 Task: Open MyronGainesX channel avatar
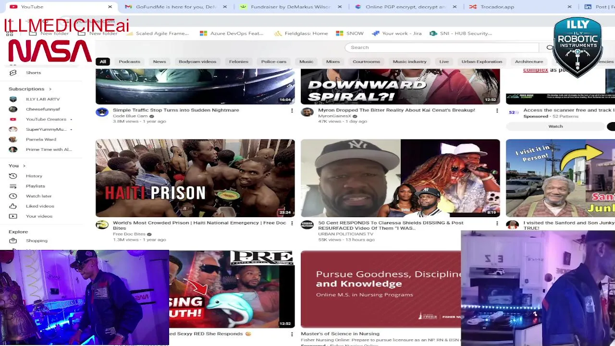(x=307, y=112)
